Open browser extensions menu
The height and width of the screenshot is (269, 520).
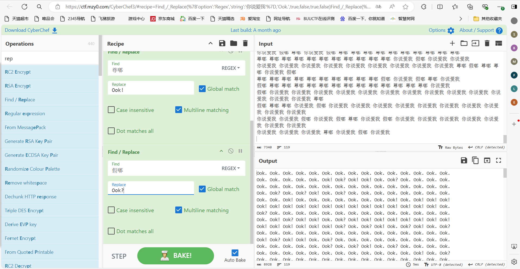tap(424, 7)
